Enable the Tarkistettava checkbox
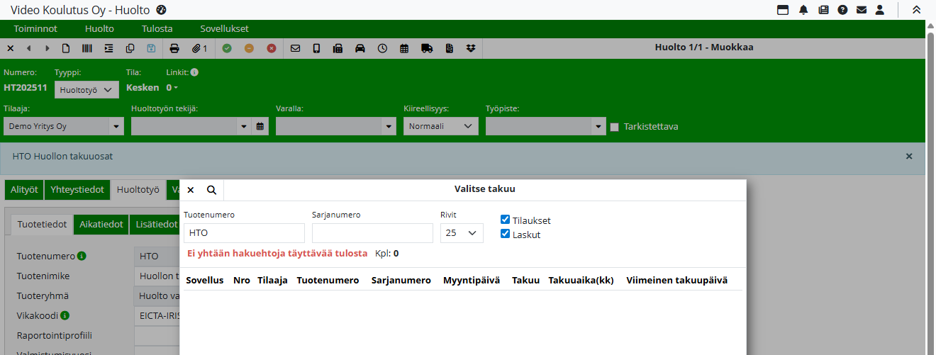This screenshot has width=936, height=355. [x=615, y=127]
